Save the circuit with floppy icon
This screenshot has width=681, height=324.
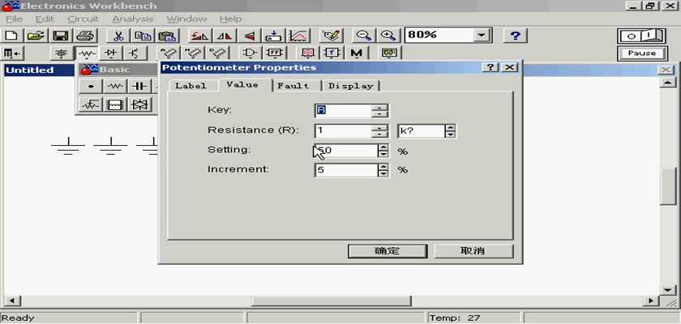pos(61,36)
